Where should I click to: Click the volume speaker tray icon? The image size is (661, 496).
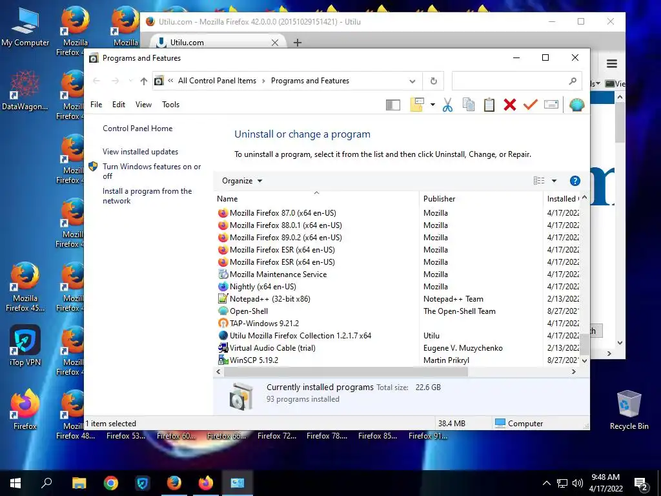578,483
